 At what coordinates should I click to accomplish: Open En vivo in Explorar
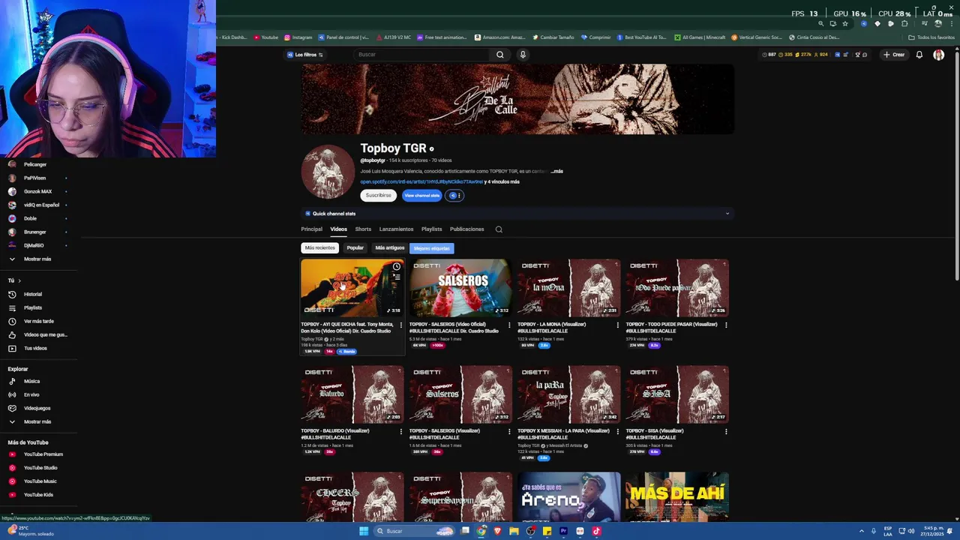31,394
